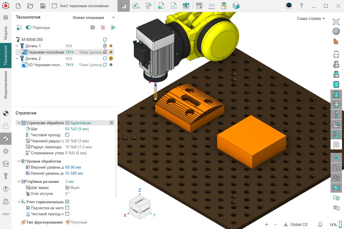Open operation settings gear icon
Image resolution: width=344 pixels, height=229 pixels.
[92, 27]
